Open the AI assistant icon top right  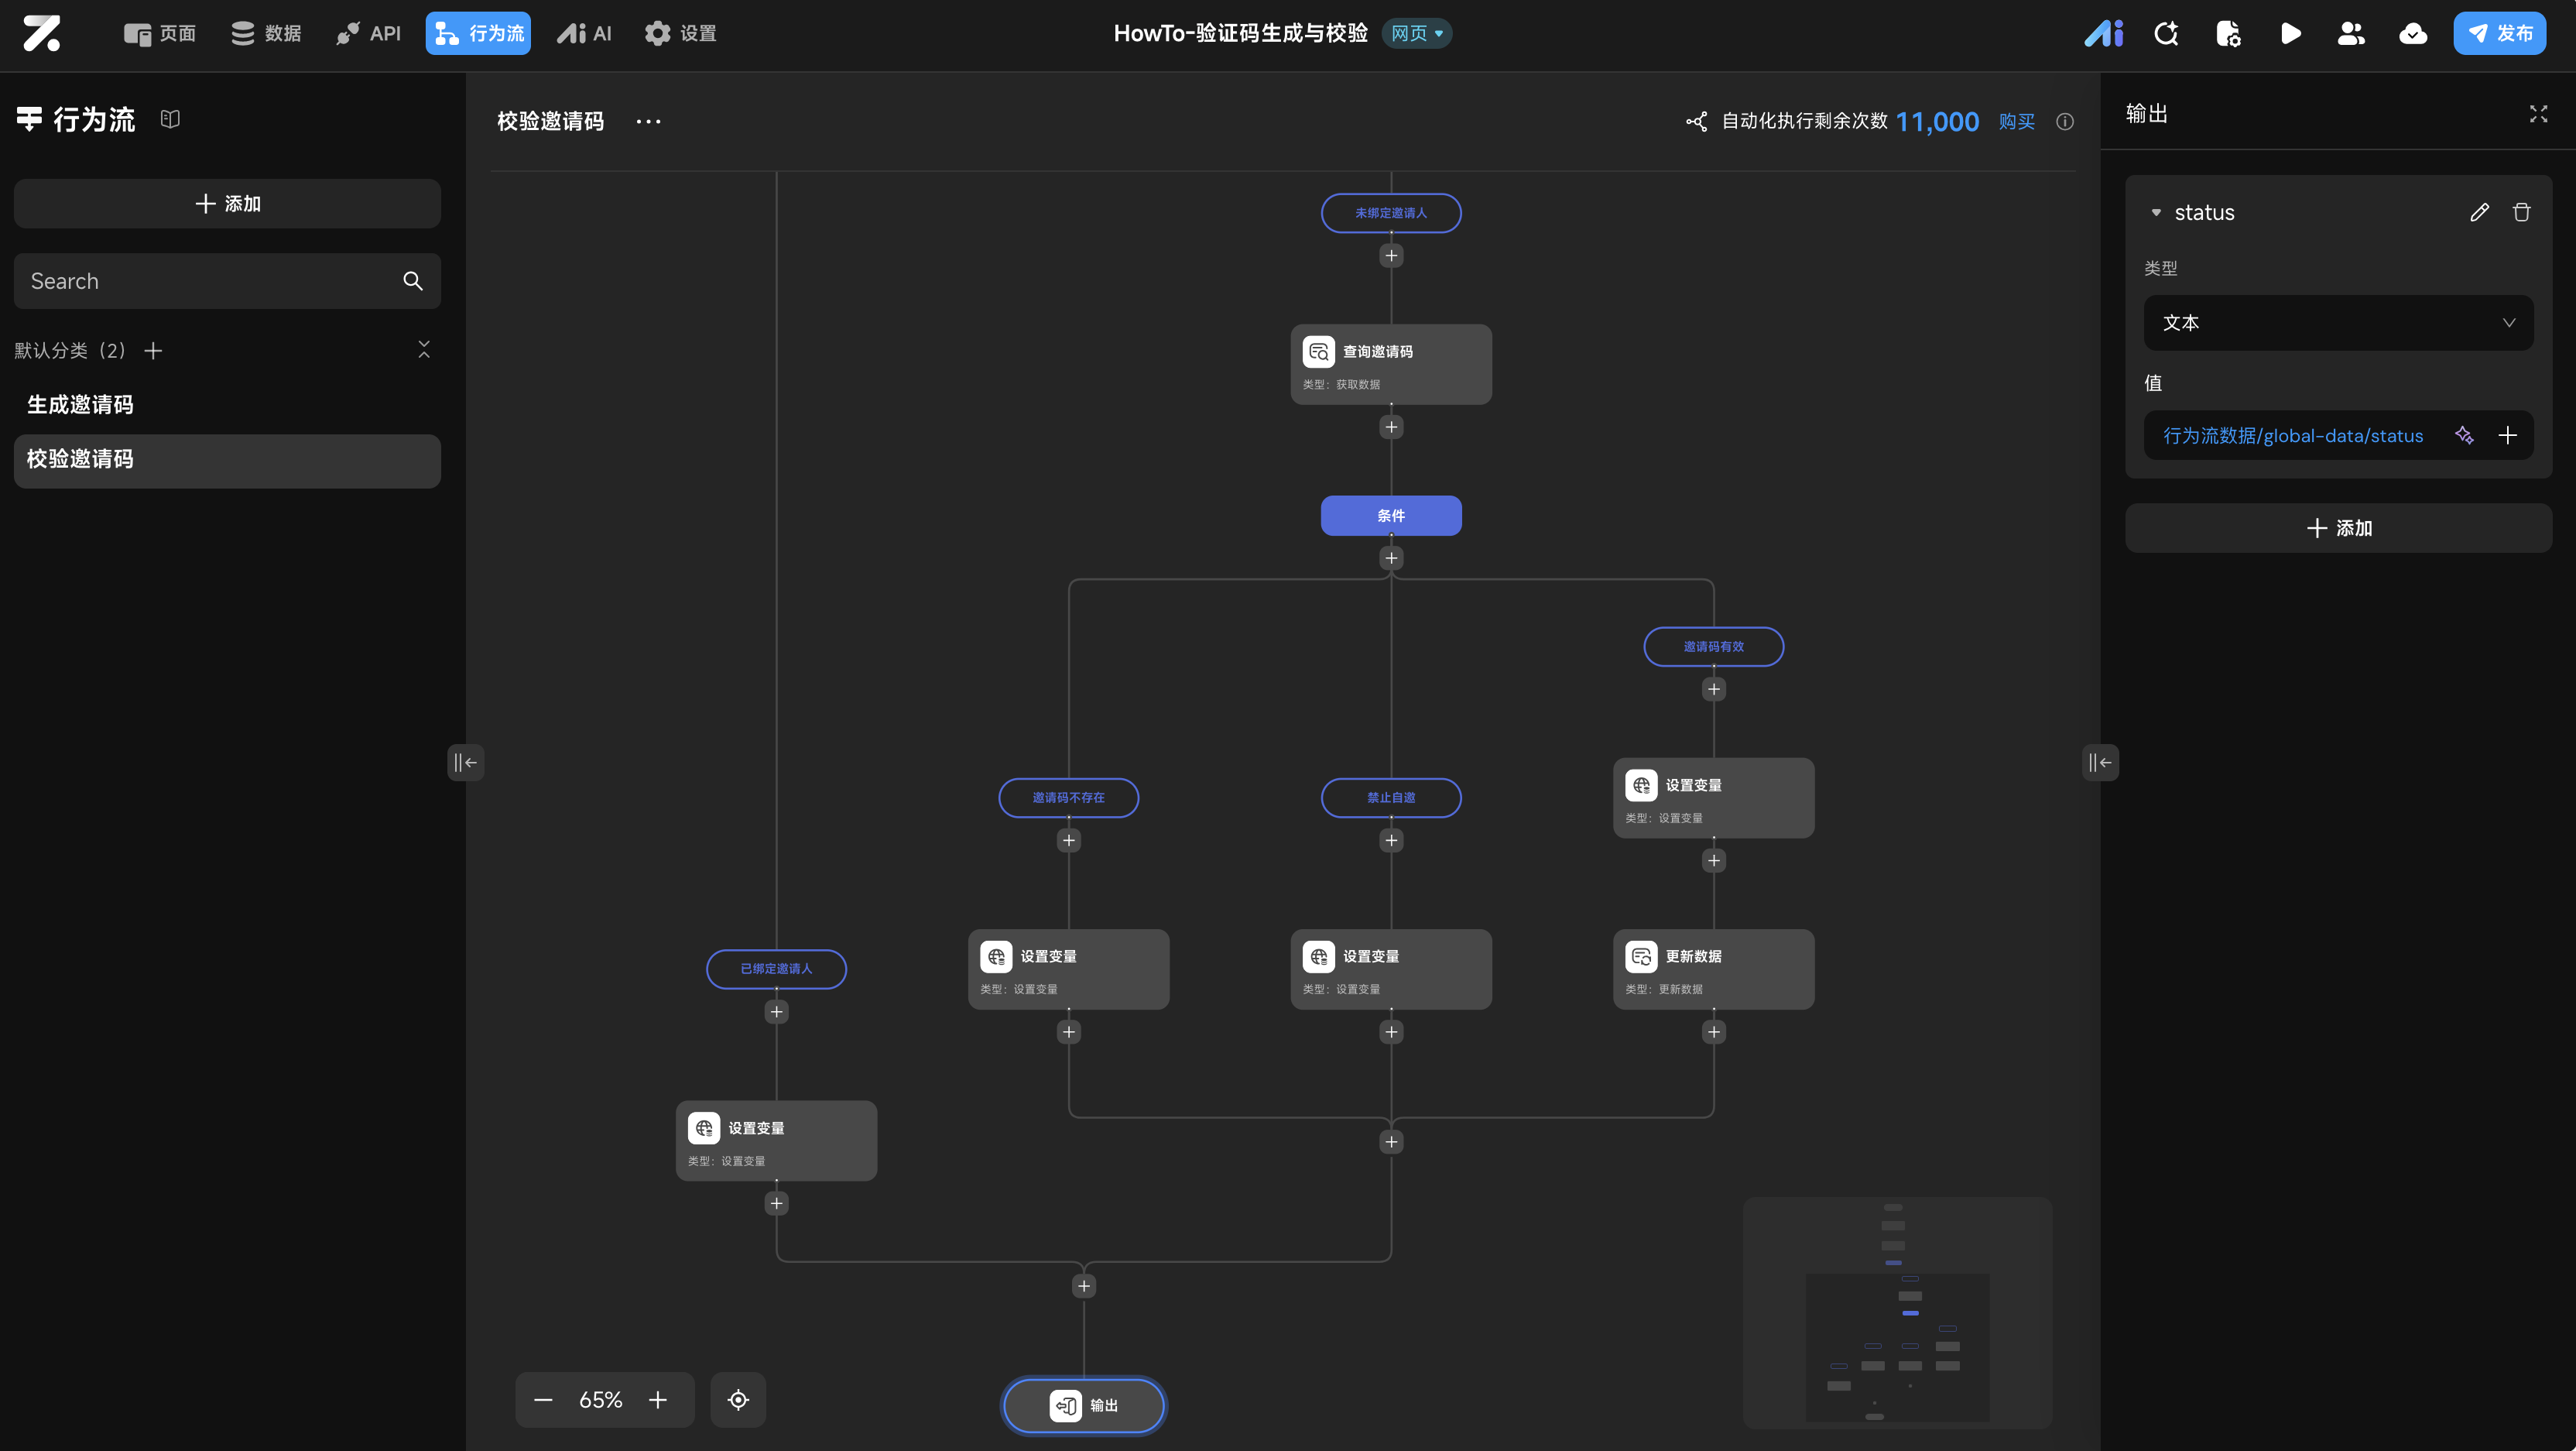click(2104, 34)
